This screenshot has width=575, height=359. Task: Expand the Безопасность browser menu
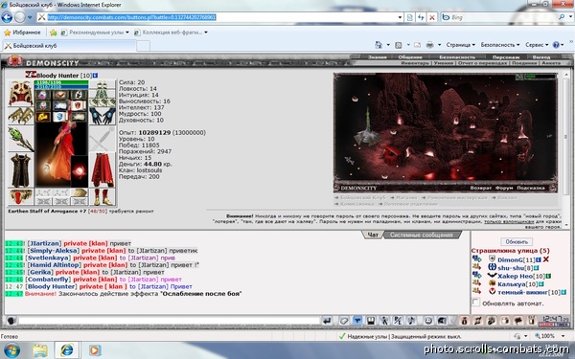[500, 45]
